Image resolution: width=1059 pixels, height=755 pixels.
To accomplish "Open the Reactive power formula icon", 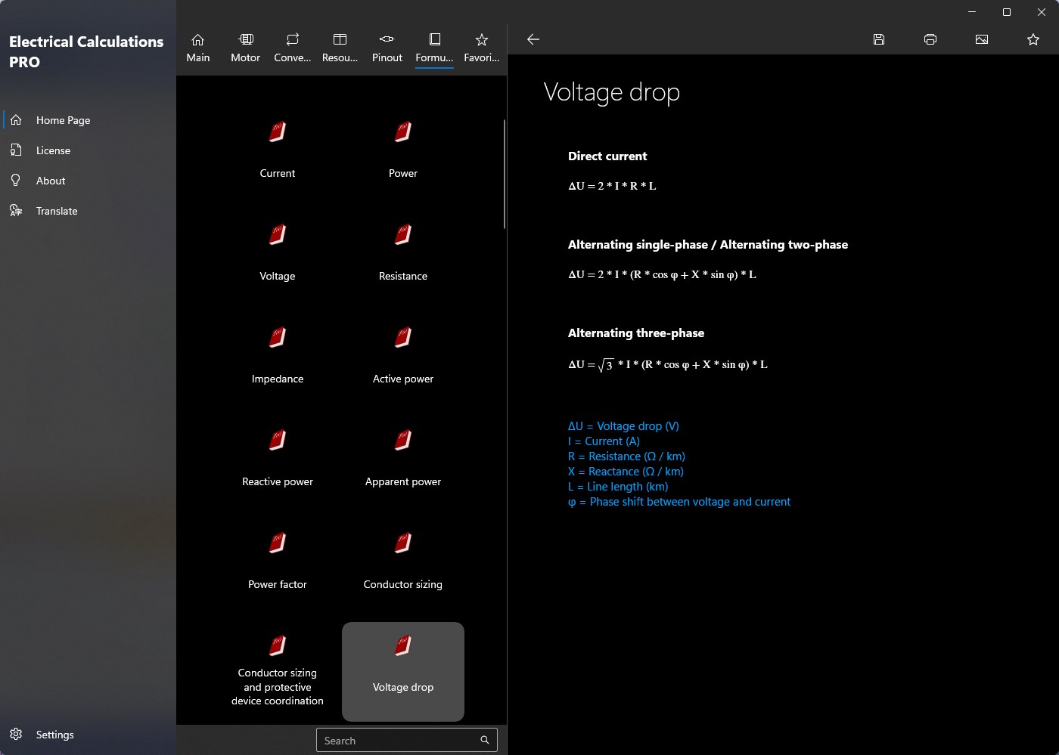I will pos(278,441).
